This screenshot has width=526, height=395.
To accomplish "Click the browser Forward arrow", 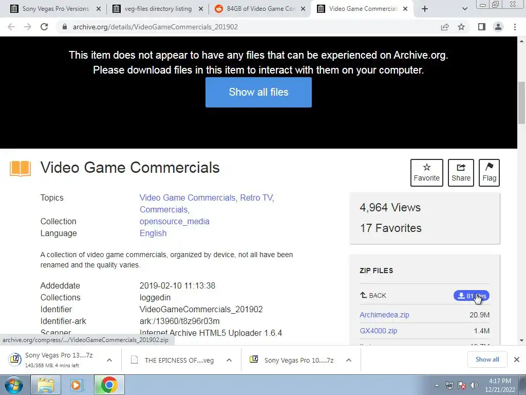I will pos(28,27).
